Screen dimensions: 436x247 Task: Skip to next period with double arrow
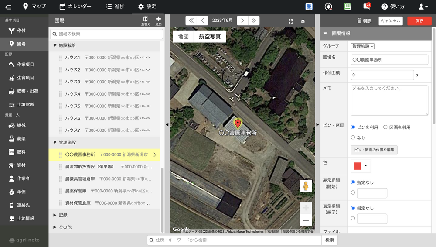click(x=254, y=21)
